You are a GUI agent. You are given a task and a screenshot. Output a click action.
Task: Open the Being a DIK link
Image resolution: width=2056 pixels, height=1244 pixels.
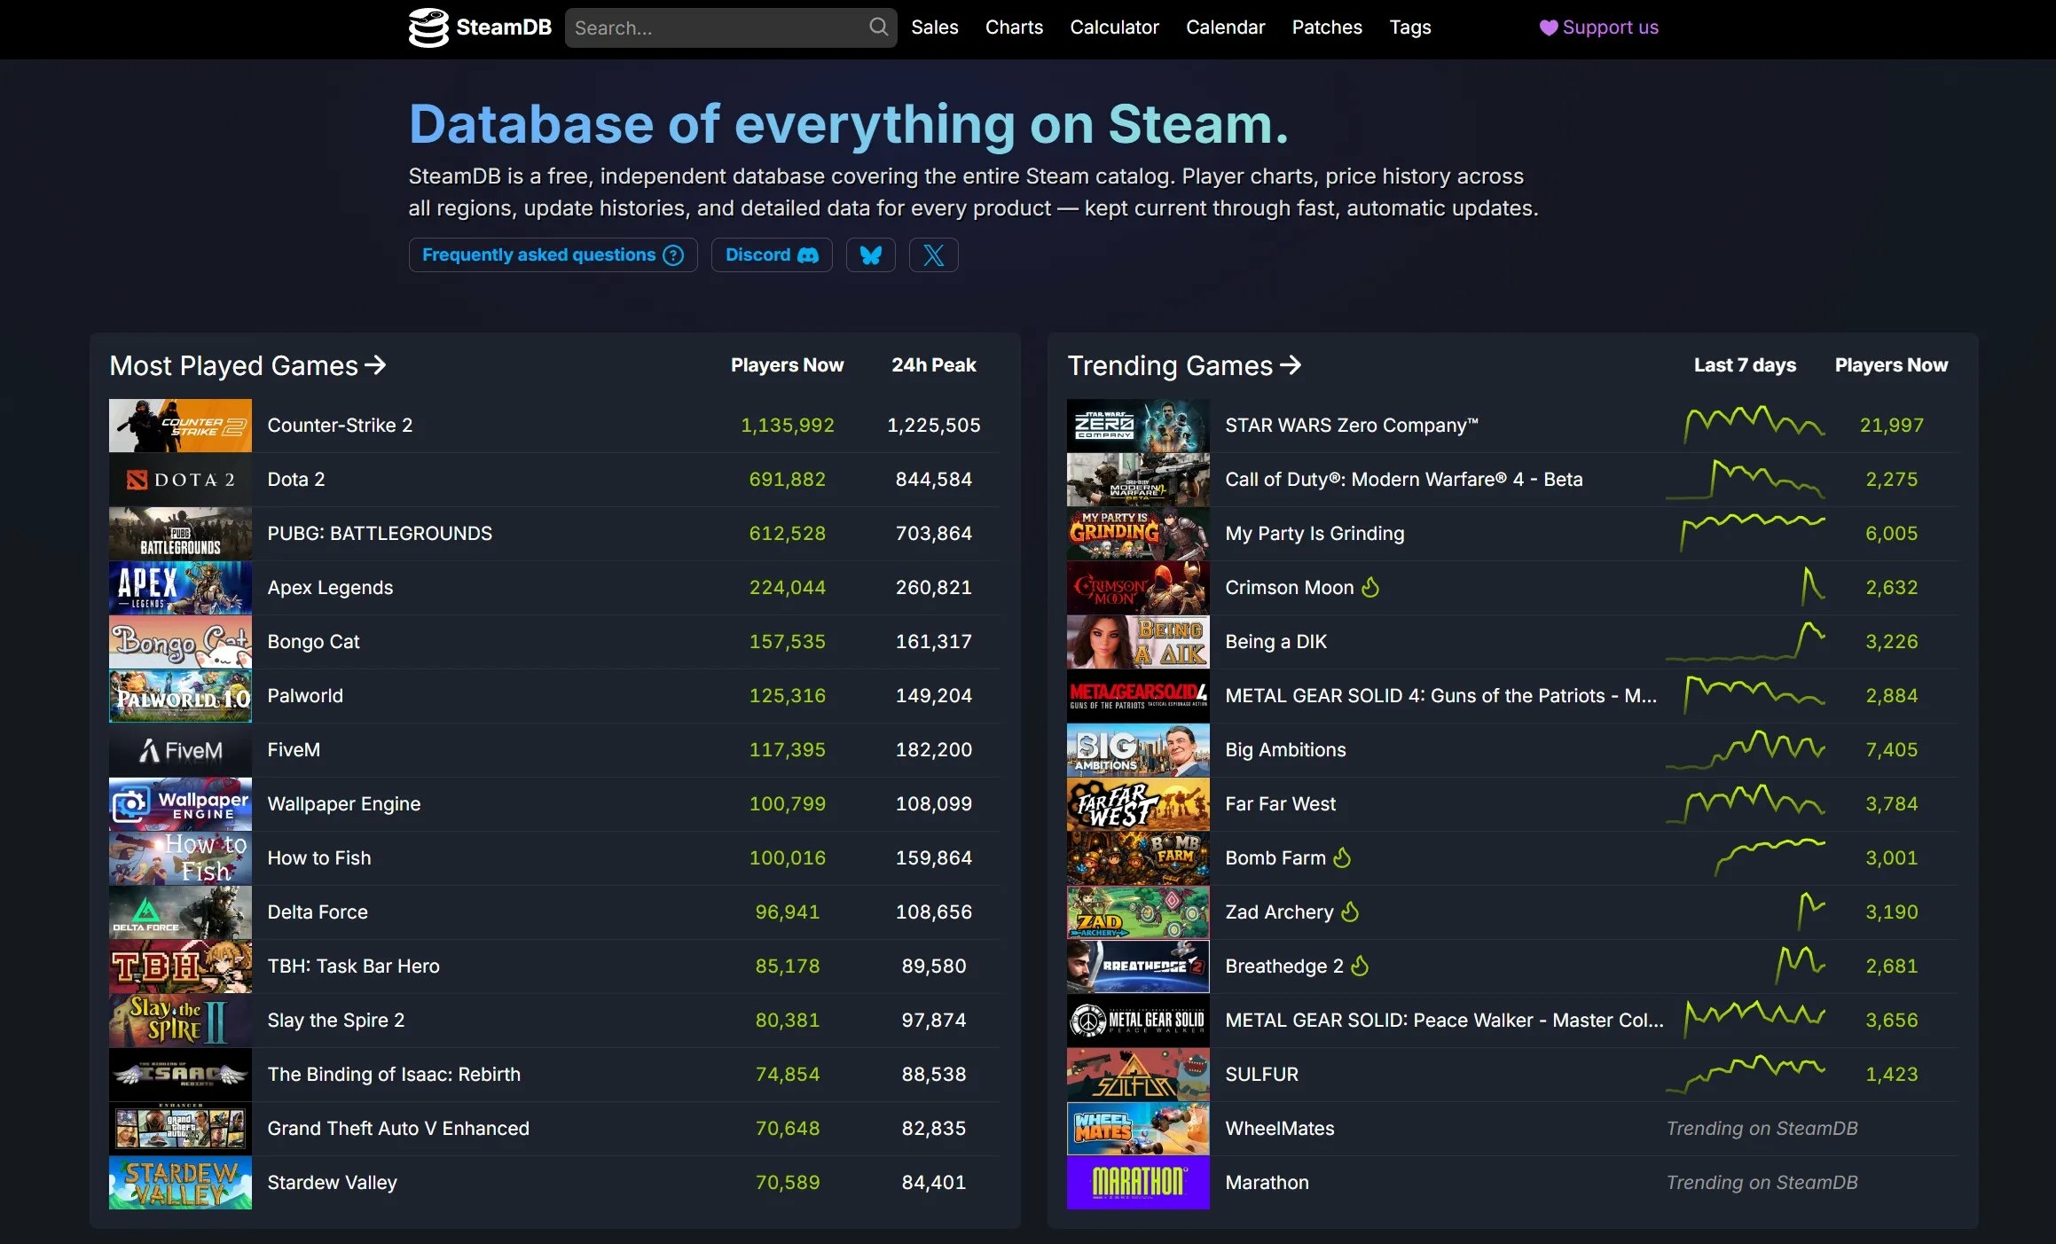click(x=1275, y=642)
